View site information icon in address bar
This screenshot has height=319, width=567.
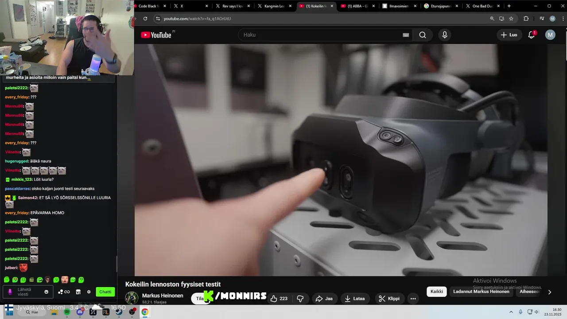pos(157,19)
